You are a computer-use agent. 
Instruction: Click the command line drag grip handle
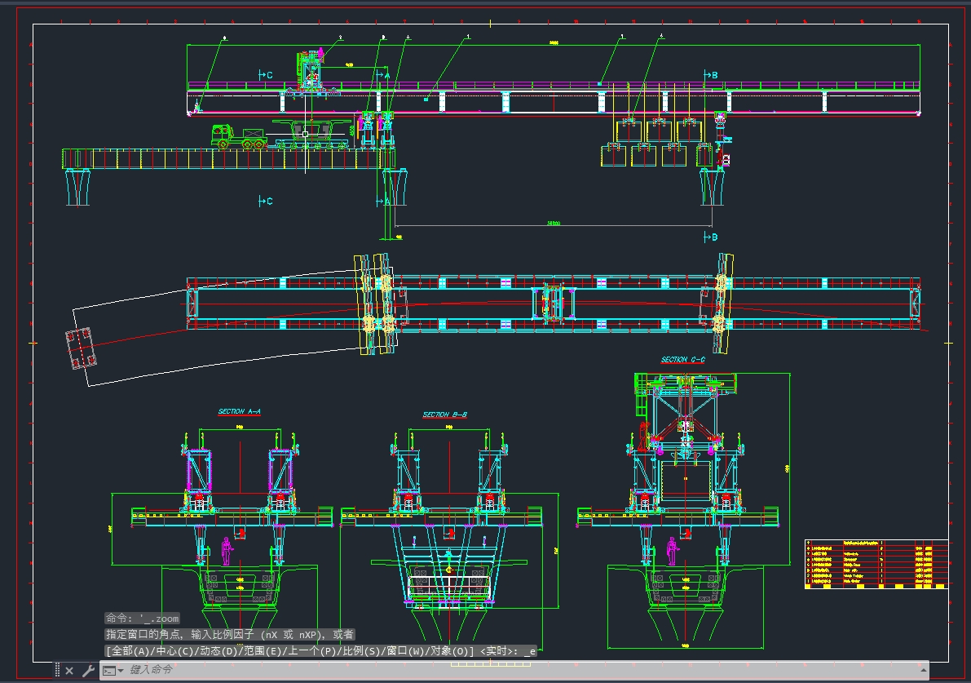[x=58, y=670]
